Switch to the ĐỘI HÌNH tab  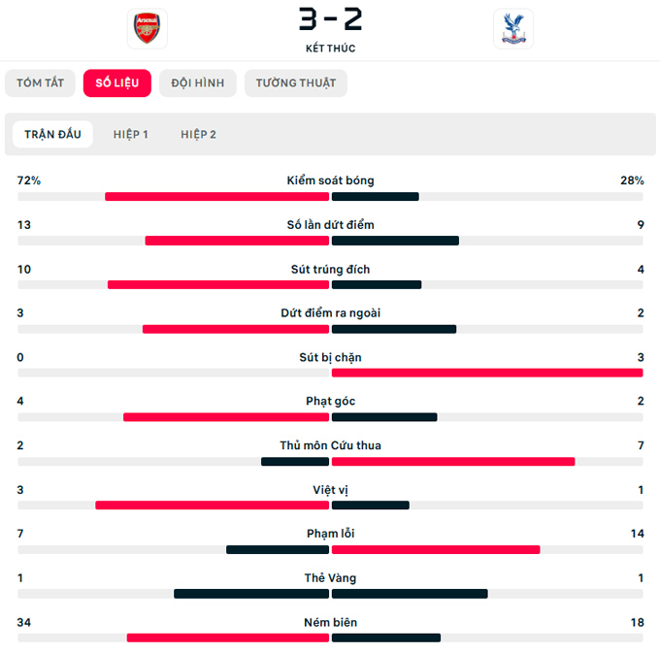click(x=197, y=83)
